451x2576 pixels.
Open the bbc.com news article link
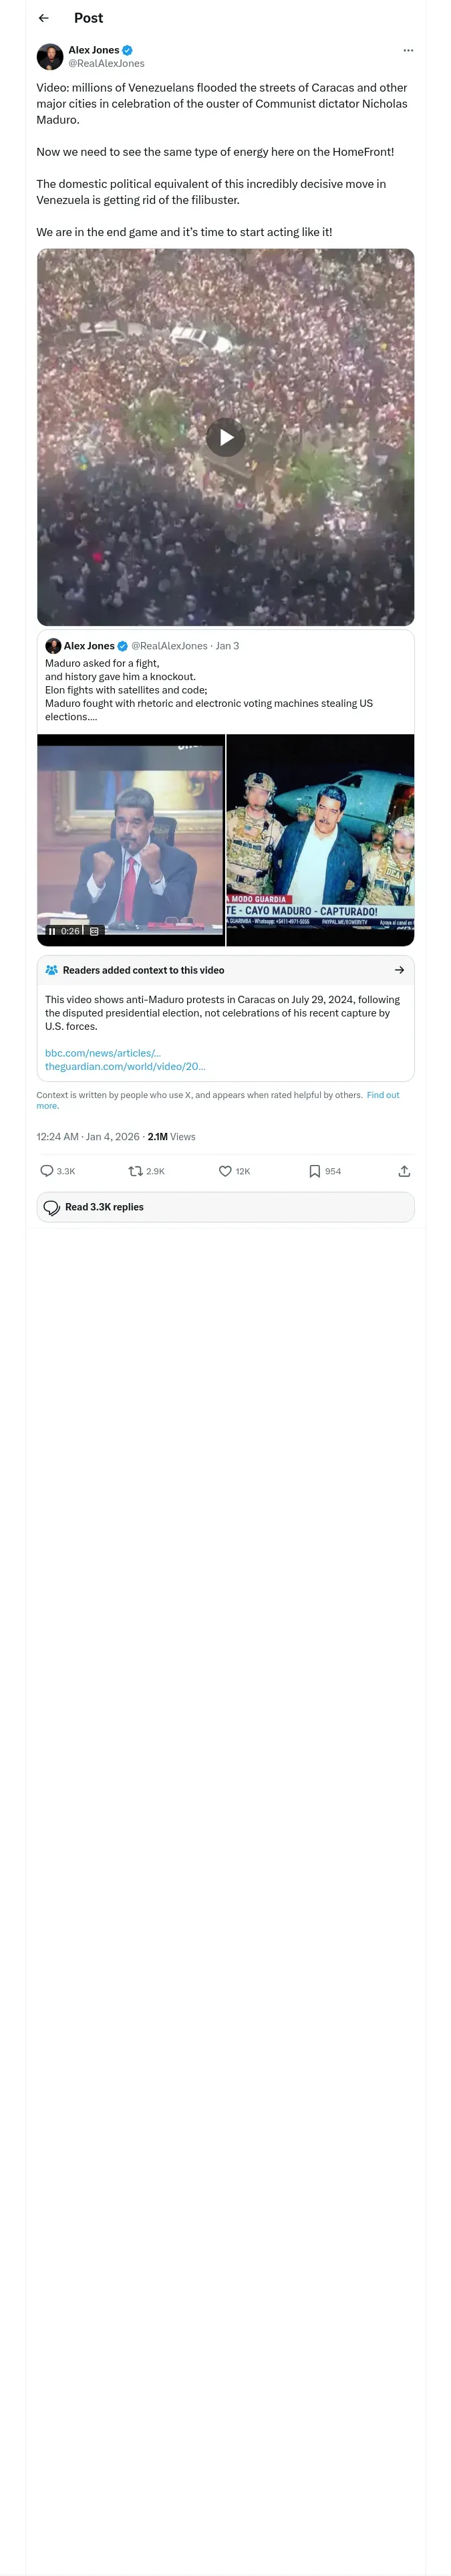102,1053
